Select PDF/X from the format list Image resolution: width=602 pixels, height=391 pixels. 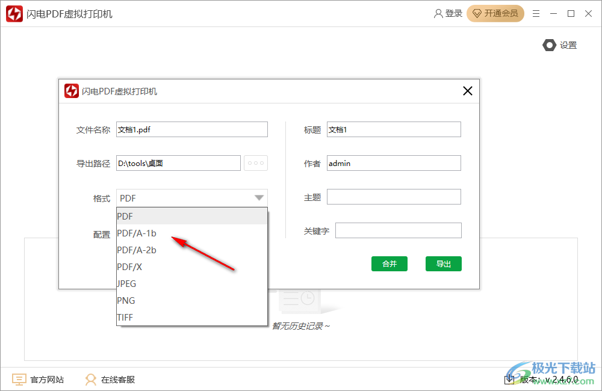pyautogui.click(x=192, y=267)
